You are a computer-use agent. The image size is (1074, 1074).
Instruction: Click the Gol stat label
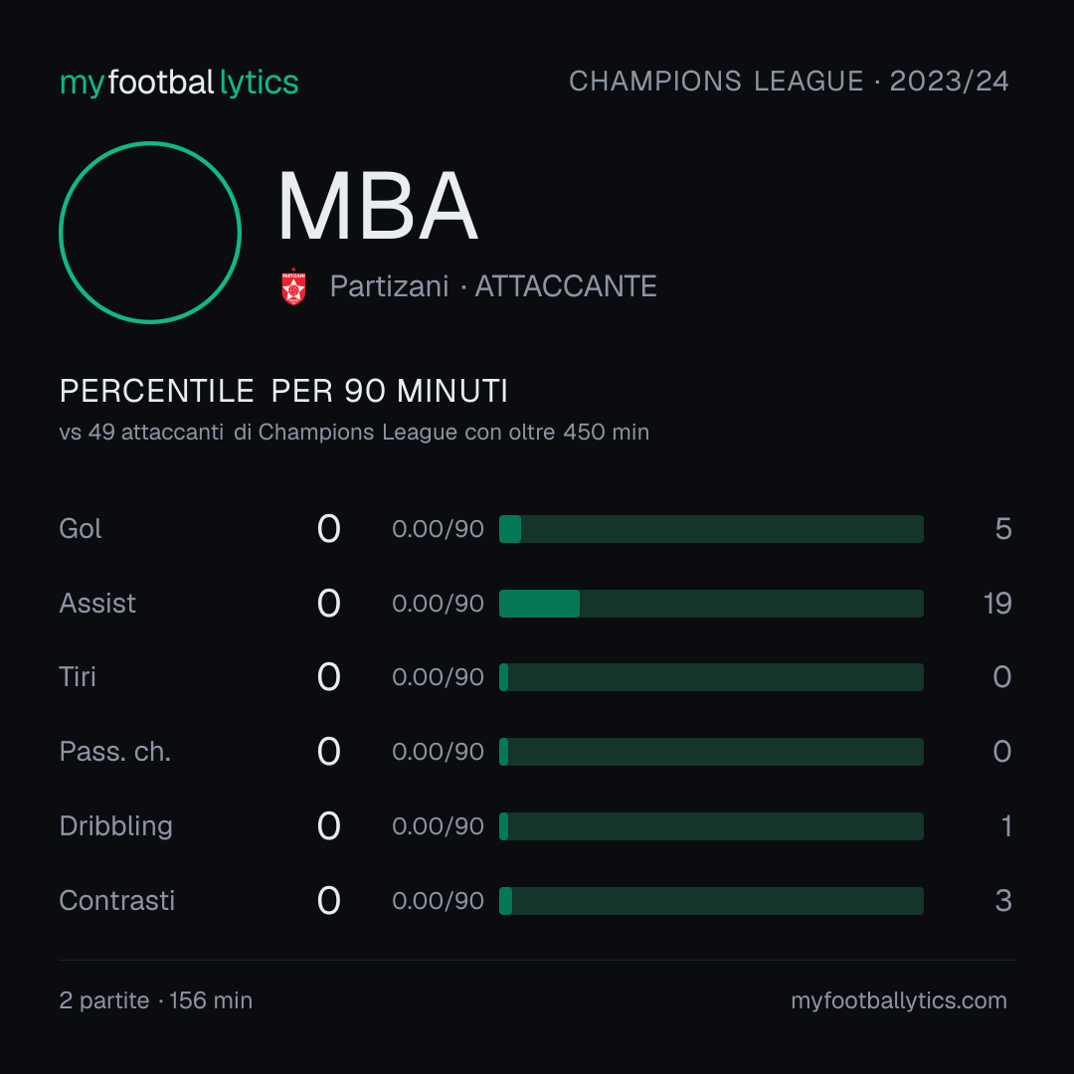pyautogui.click(x=81, y=529)
